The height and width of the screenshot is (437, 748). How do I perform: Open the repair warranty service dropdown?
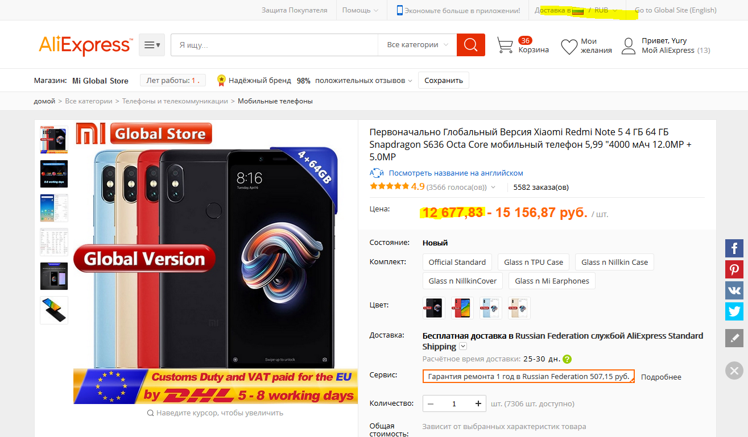pos(528,376)
